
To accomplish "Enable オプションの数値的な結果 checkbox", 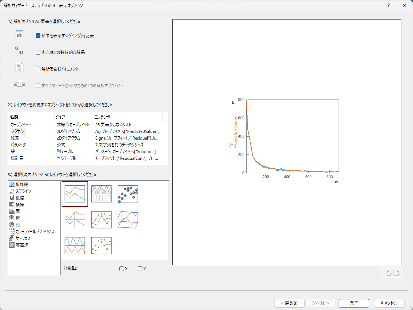I will [x=38, y=52].
